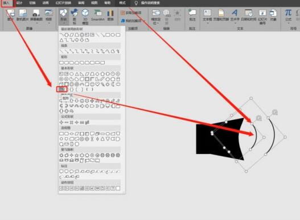Viewport: 300px width, 220px height.
Task: Switch to the Insert ribbon tab
Action: pyautogui.click(x=7, y=3)
